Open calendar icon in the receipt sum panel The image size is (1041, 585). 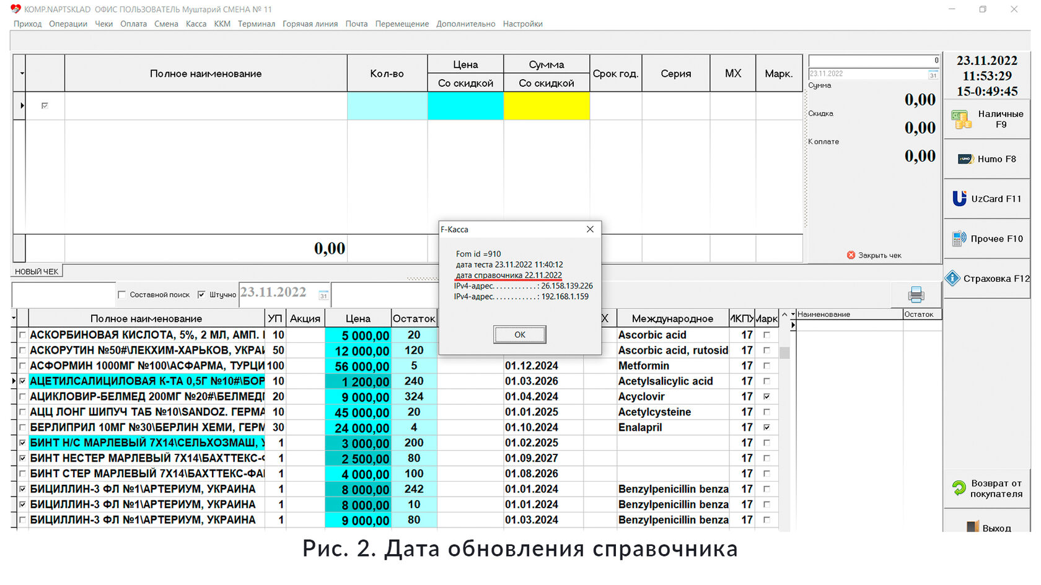pyautogui.click(x=933, y=74)
